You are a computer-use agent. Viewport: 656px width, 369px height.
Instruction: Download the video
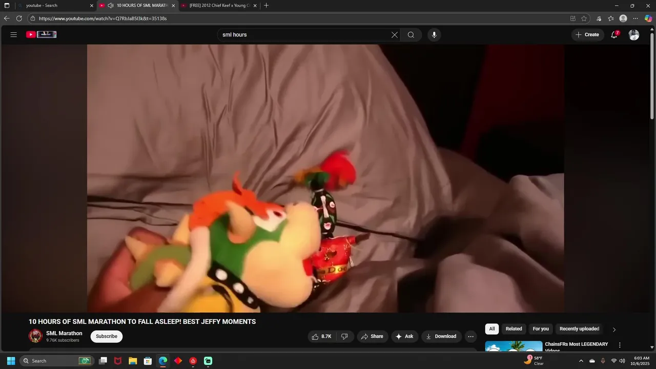click(441, 336)
